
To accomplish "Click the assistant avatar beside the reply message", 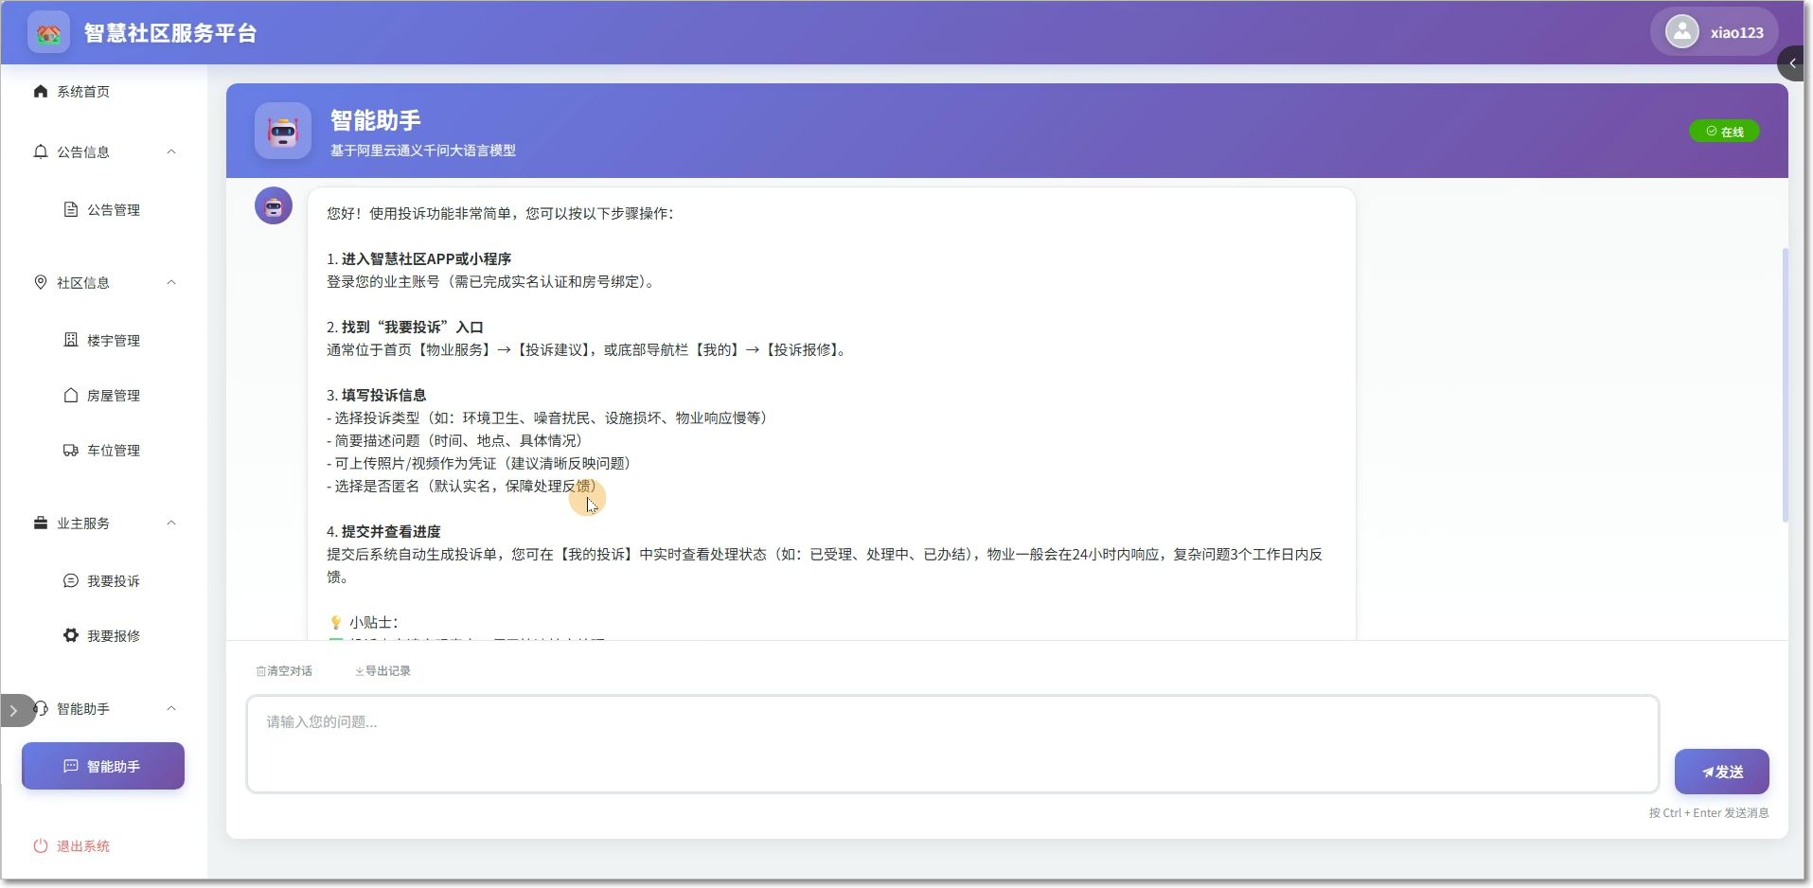I will pos(274,205).
